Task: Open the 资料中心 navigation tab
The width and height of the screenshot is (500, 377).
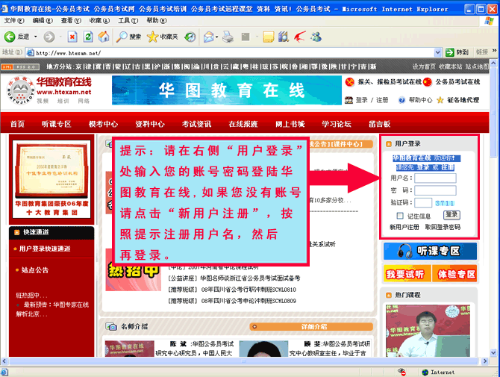Action: (x=150, y=124)
